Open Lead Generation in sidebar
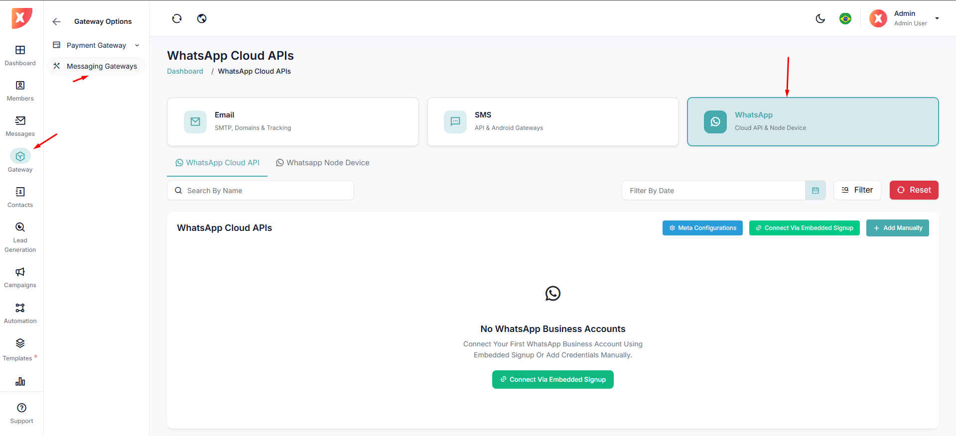The image size is (956, 436). (x=20, y=227)
